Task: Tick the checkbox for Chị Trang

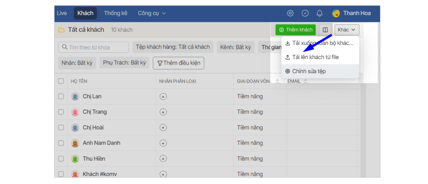Action: [61, 112]
